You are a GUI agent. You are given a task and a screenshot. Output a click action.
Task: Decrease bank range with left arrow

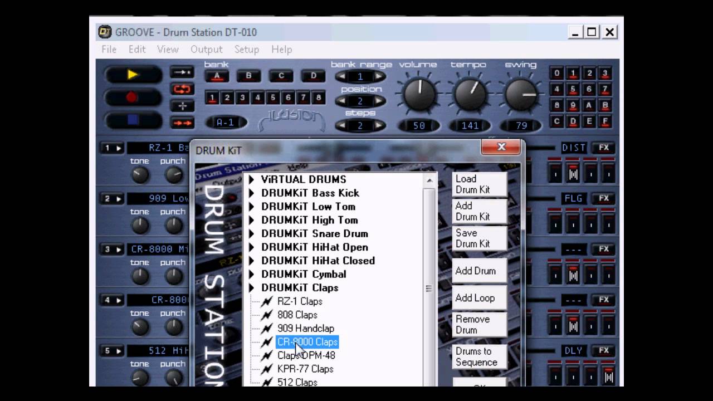(341, 76)
